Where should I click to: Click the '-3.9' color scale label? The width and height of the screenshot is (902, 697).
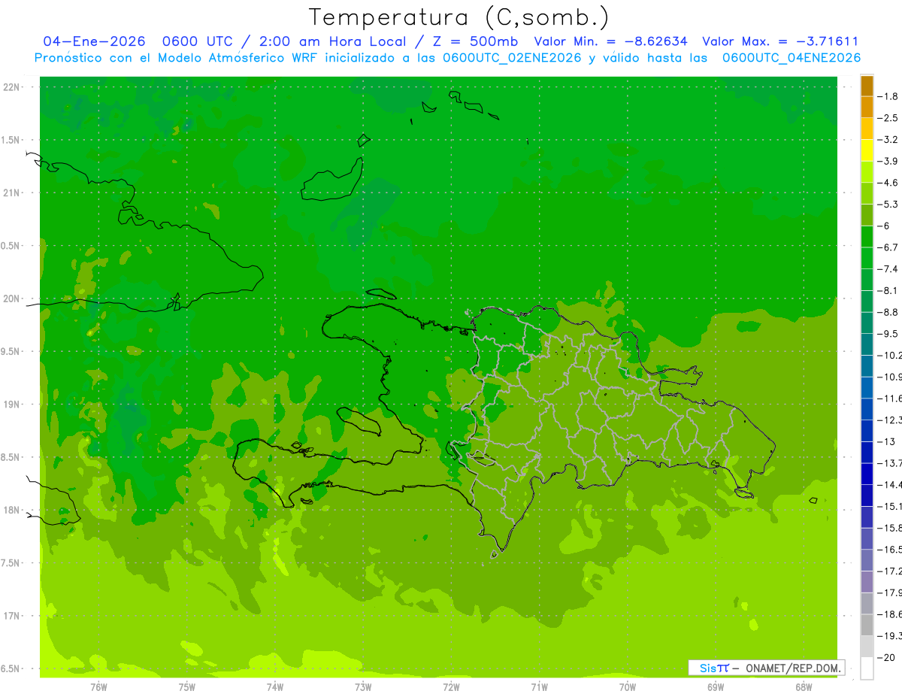click(888, 161)
